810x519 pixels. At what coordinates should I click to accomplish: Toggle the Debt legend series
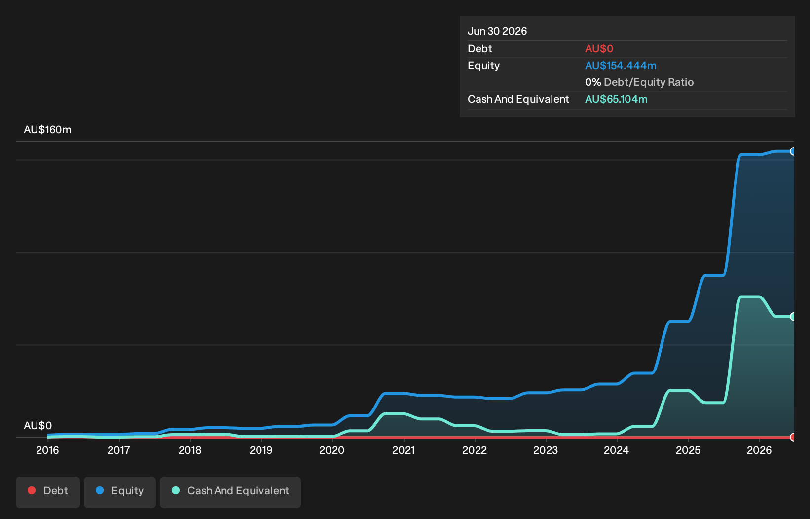click(x=48, y=492)
